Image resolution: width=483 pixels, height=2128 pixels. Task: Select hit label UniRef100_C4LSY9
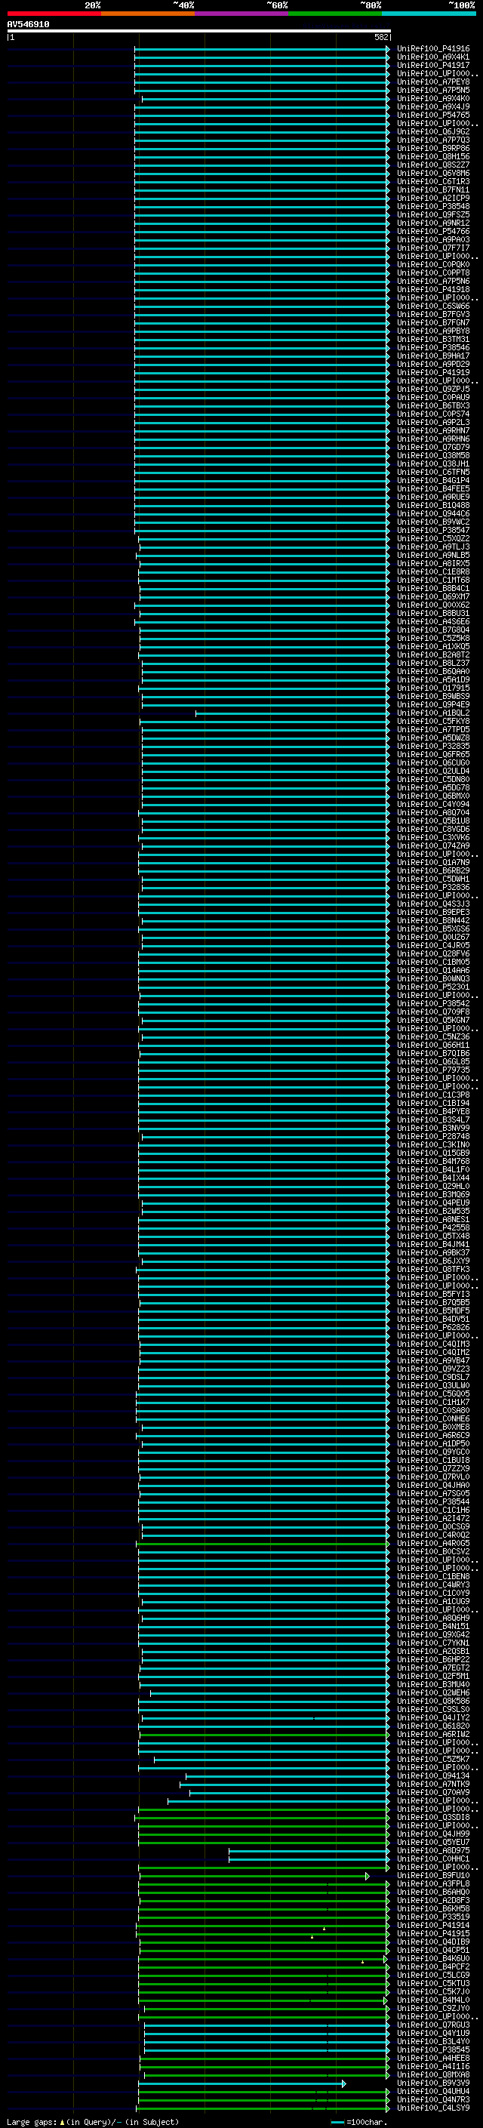(x=433, y=2108)
